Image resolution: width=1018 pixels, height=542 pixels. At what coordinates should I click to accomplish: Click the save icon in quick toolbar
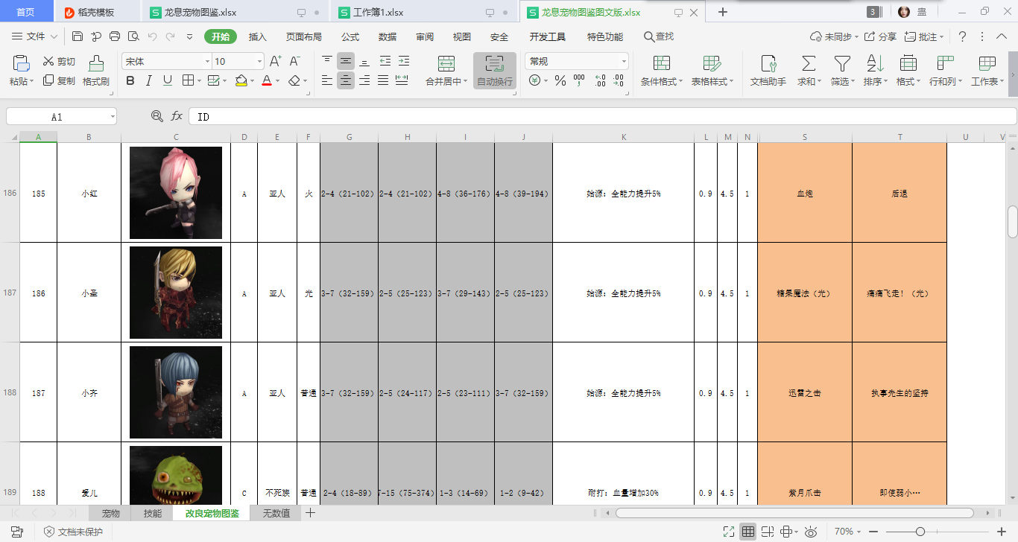[78, 36]
